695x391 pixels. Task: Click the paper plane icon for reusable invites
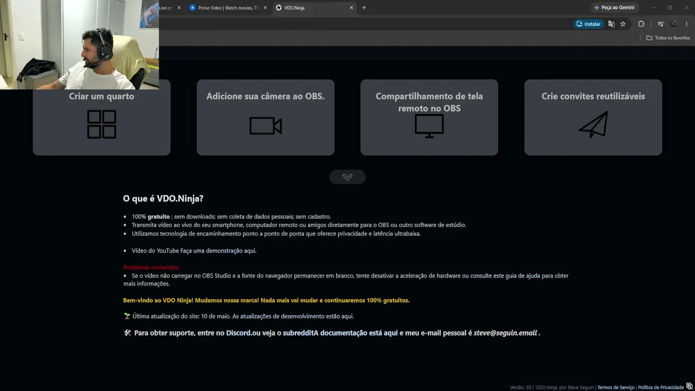[593, 124]
